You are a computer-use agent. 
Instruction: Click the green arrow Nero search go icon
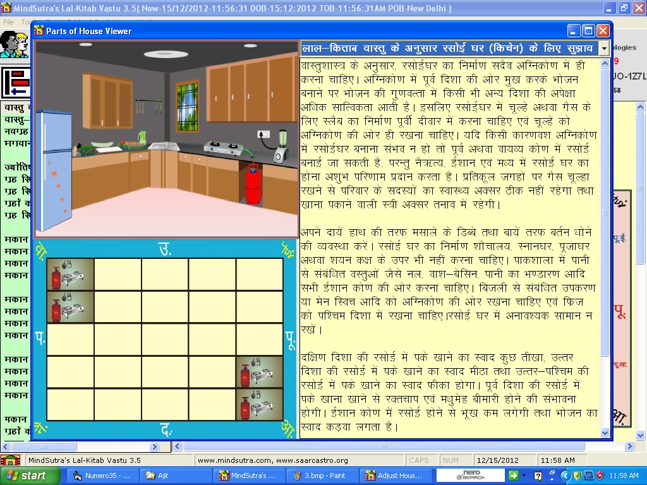tap(513, 476)
